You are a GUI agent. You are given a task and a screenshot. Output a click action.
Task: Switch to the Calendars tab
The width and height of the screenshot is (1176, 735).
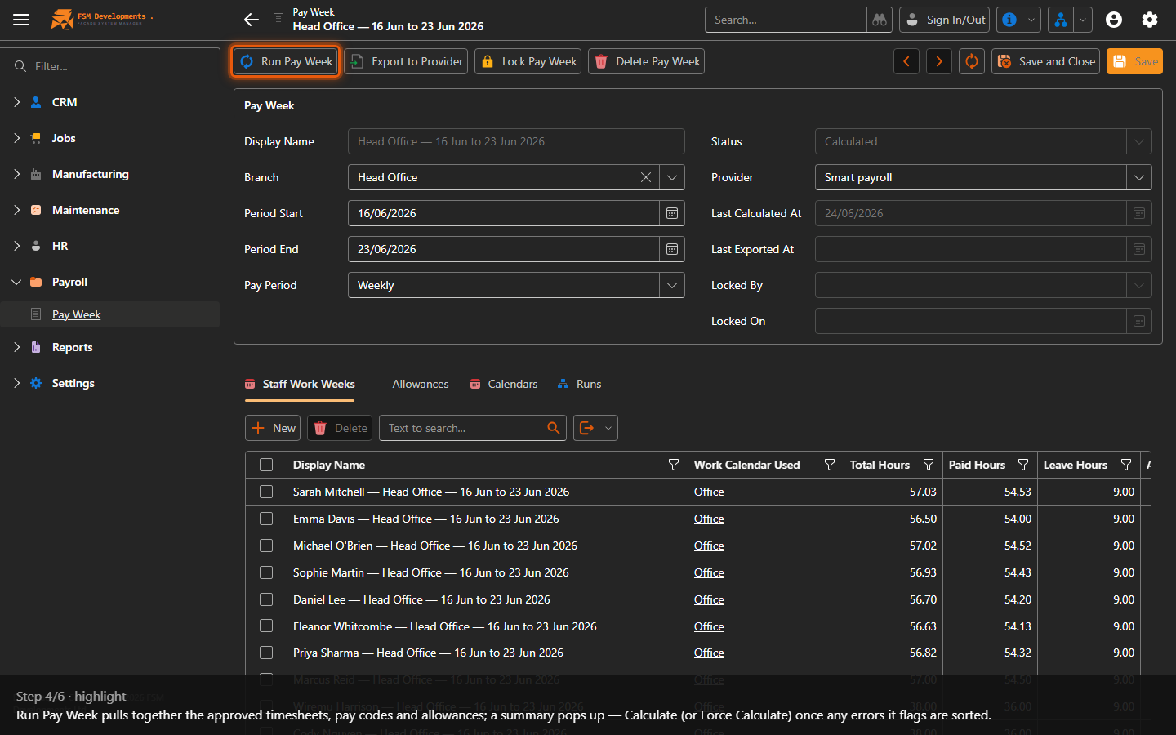pyautogui.click(x=504, y=384)
